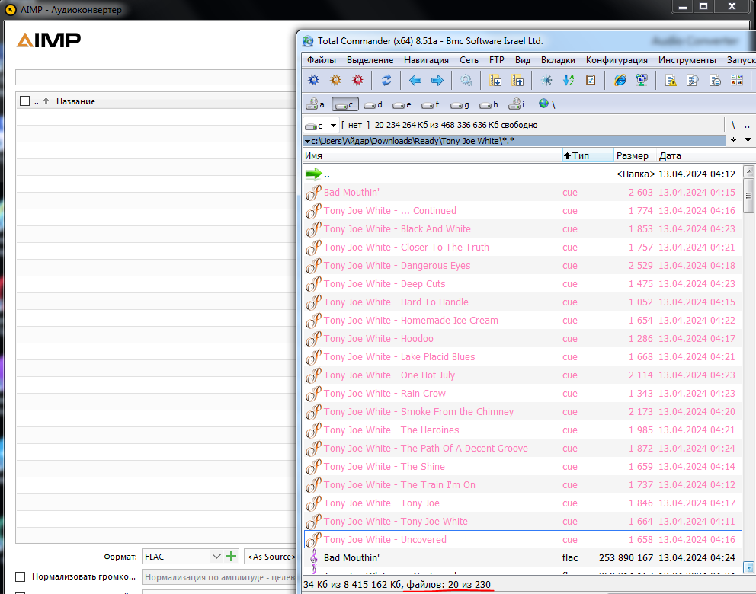The image size is (756, 594).
Task: Select the active drive c button
Action: pos(344,104)
